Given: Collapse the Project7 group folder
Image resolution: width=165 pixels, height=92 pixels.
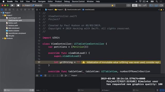Looking at the screenshot, I should click(x=3, y=15).
